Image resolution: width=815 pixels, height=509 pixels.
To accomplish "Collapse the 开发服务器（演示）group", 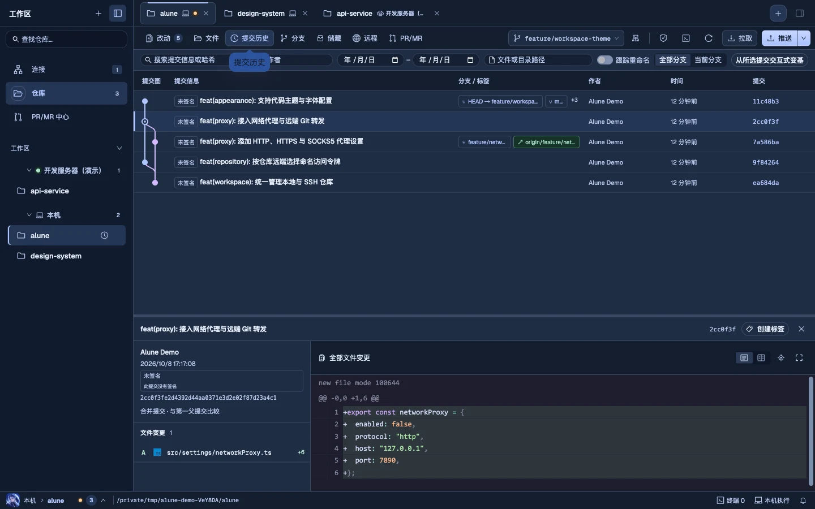I will click(x=29, y=170).
